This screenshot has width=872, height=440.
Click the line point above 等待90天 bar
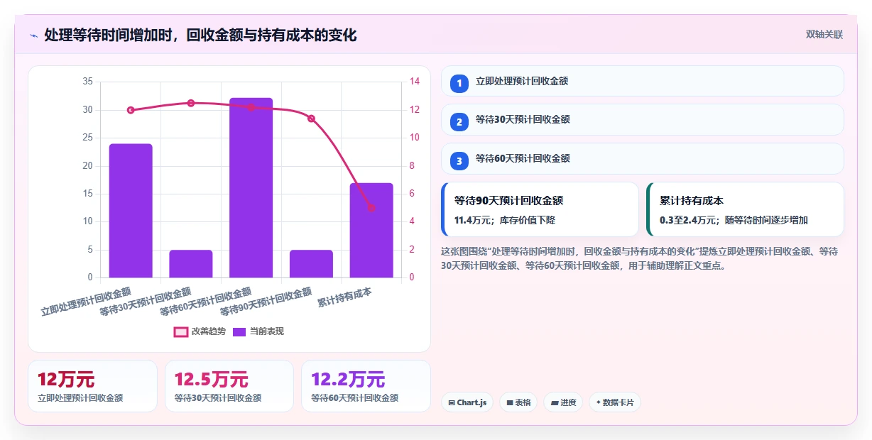pos(311,119)
